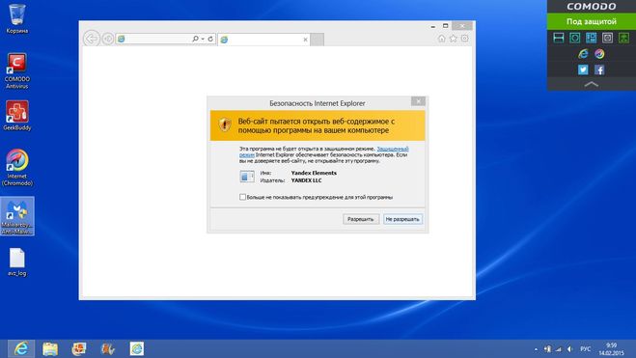This screenshot has width=636, height=358.
Task: Launch Internet Explorer from the Comodo widget
Action: (583, 53)
